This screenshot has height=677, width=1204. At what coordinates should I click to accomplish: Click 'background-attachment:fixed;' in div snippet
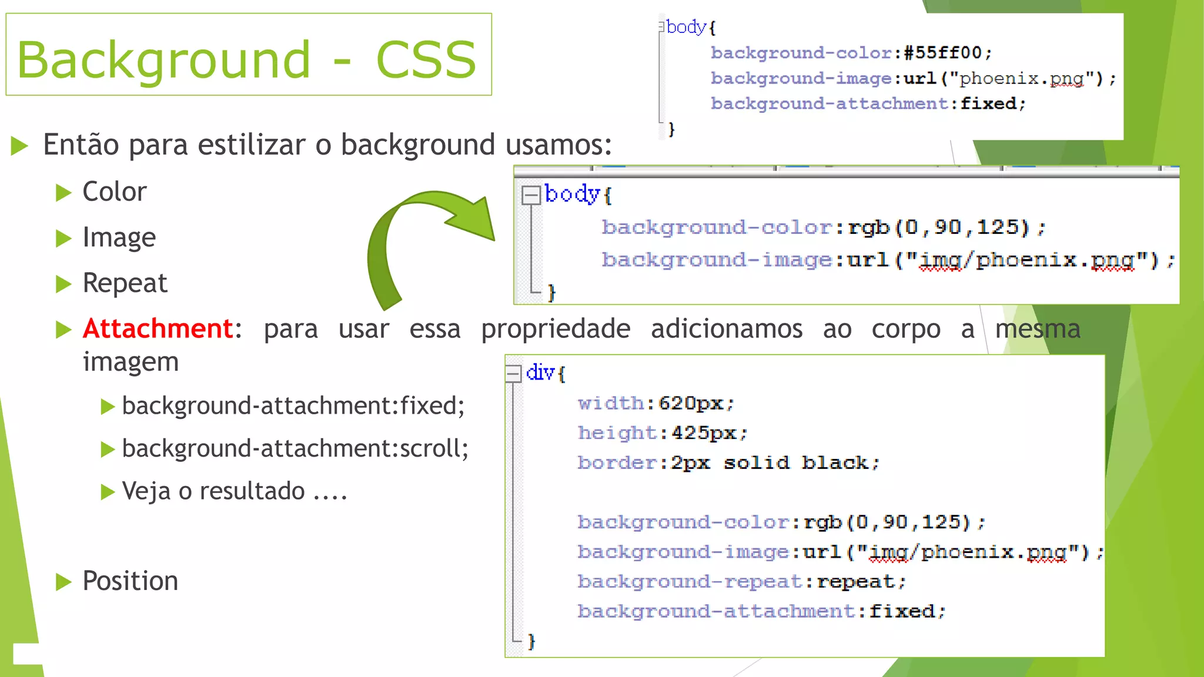point(761,611)
